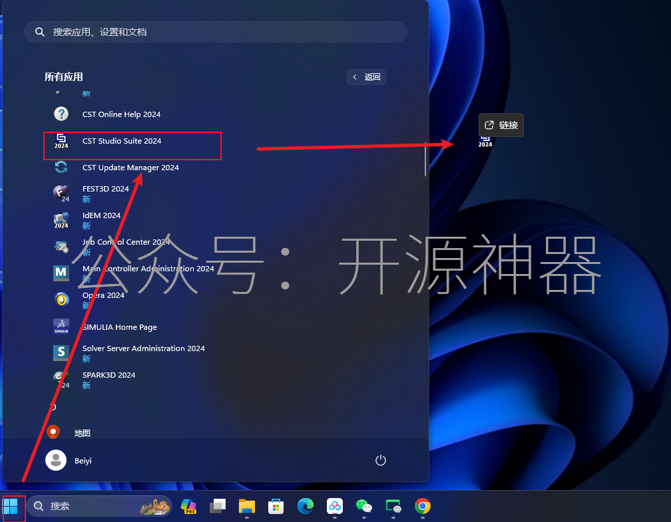The width and height of the screenshot is (671, 522).
Task: Launch the Job Control Center 2024 icon
Action: [x=61, y=247]
